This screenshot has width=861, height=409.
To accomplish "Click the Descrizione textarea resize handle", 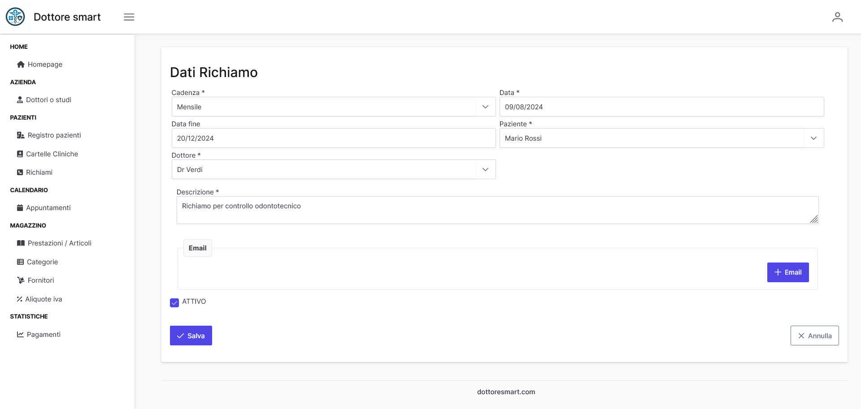I will click(x=814, y=219).
